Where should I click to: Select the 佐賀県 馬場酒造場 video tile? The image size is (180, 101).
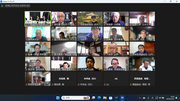116,64
